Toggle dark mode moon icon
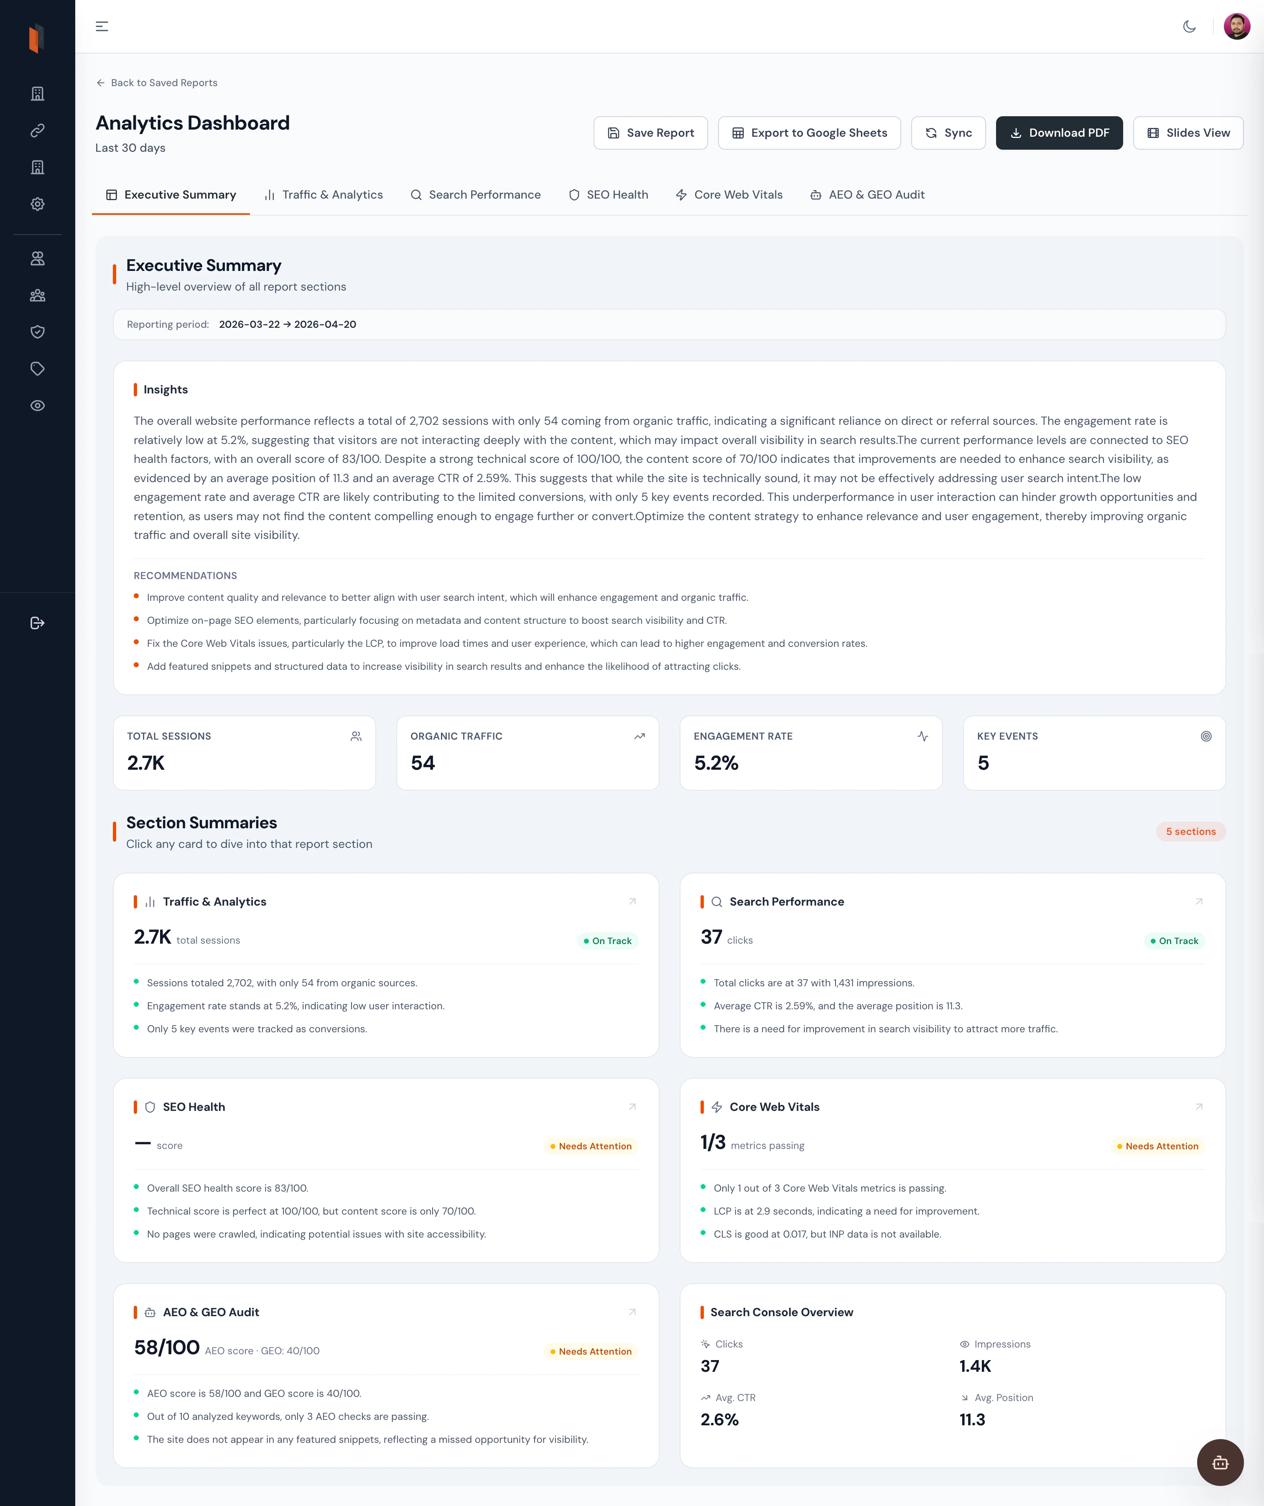Viewport: 1264px width, 1506px height. [1189, 26]
